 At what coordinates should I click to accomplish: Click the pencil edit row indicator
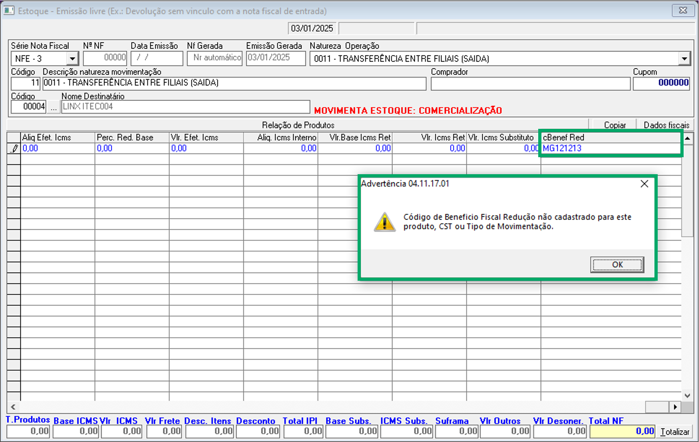point(14,149)
